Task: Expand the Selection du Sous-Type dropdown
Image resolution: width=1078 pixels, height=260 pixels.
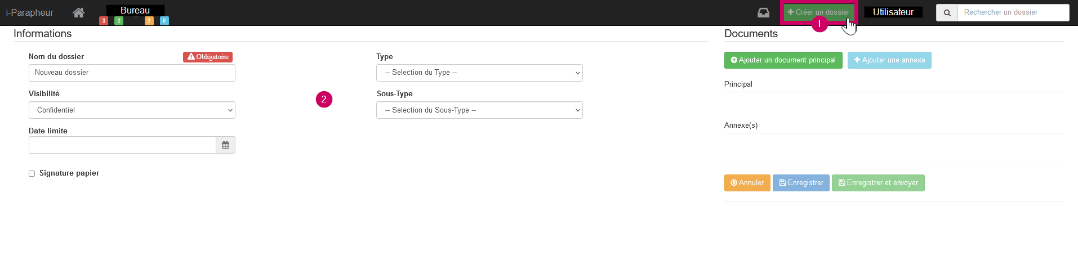Action: [x=479, y=110]
